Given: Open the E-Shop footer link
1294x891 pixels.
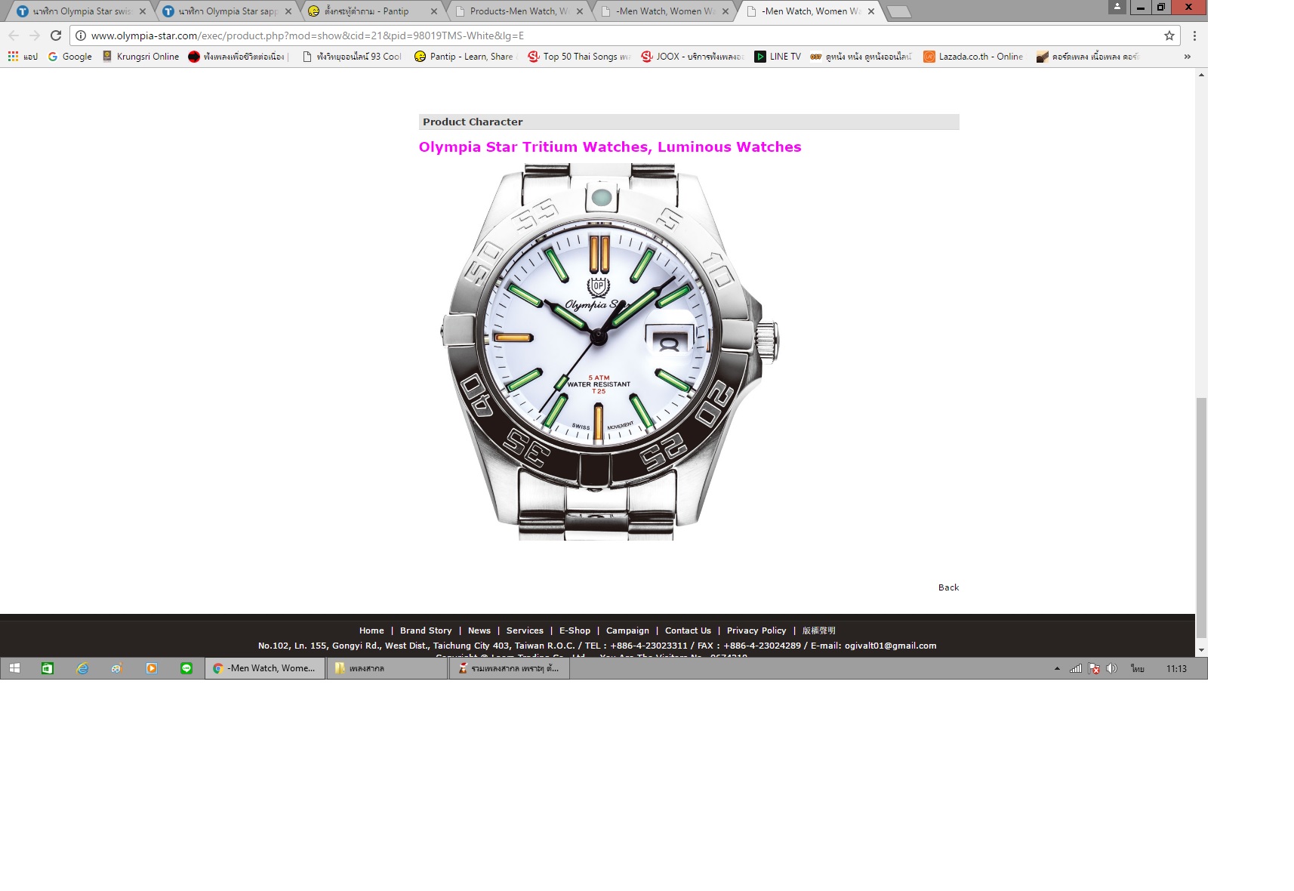Looking at the screenshot, I should pyautogui.click(x=575, y=630).
